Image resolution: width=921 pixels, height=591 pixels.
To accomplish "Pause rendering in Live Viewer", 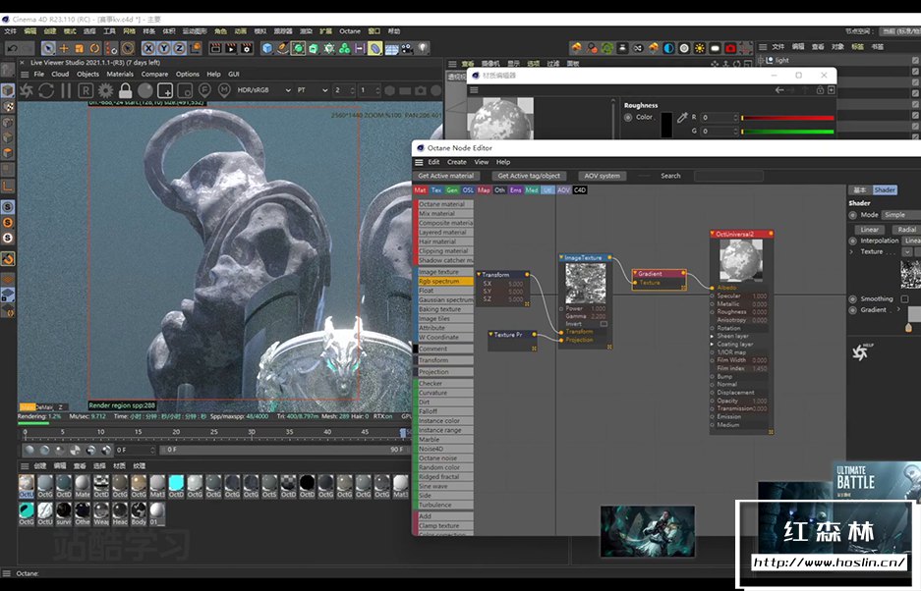I will (67, 90).
